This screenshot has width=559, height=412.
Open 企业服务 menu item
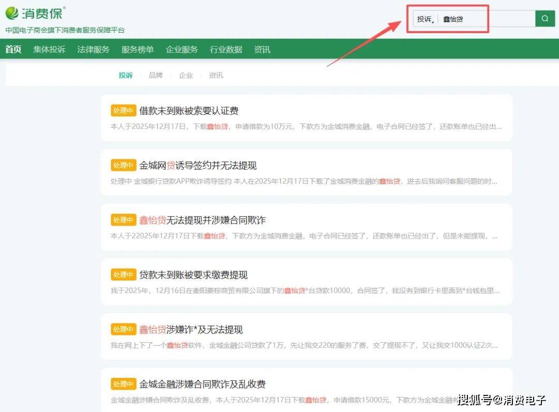182,50
